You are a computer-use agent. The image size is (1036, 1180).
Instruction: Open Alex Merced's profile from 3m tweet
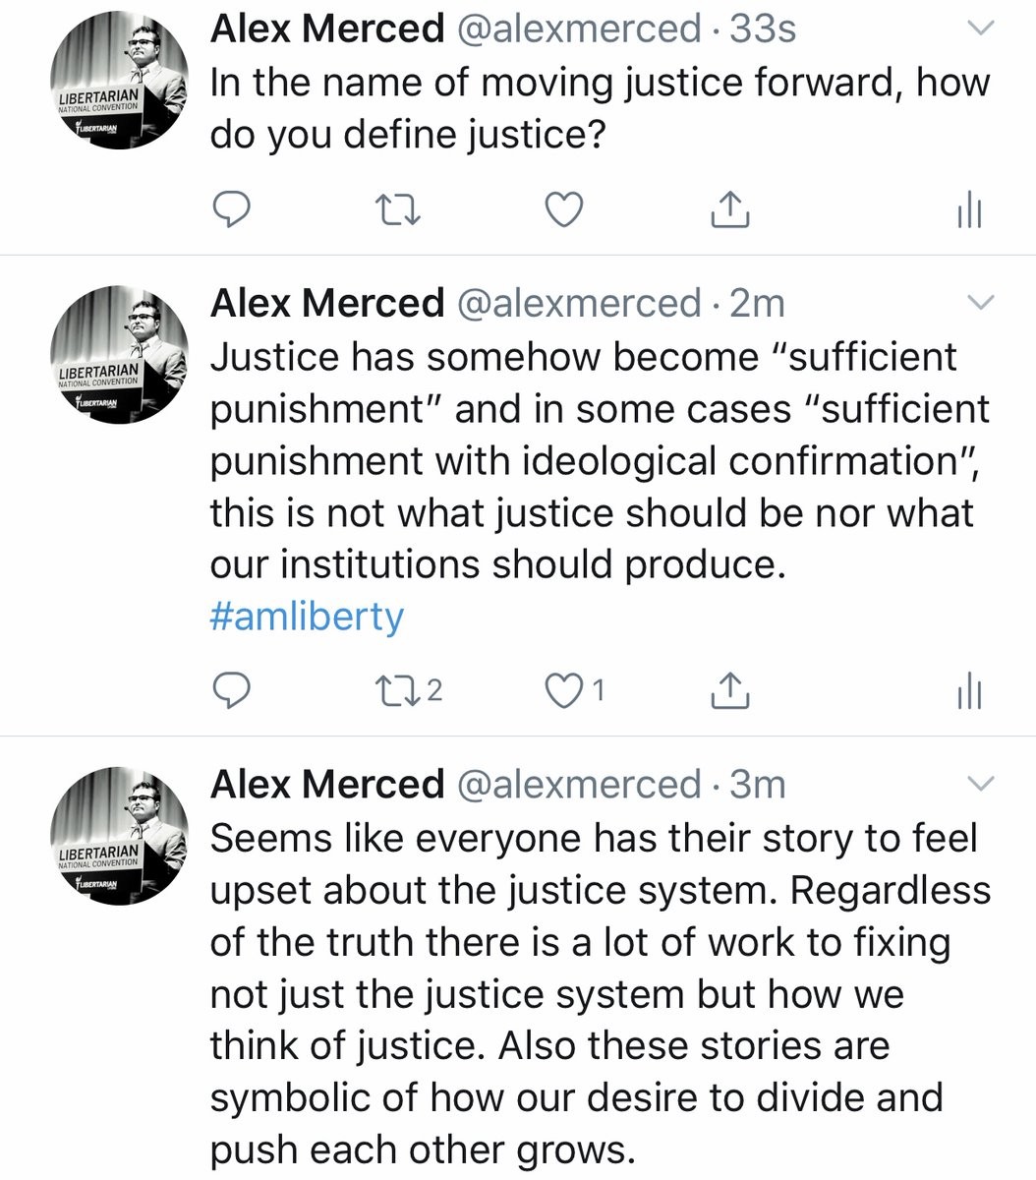coord(327,784)
